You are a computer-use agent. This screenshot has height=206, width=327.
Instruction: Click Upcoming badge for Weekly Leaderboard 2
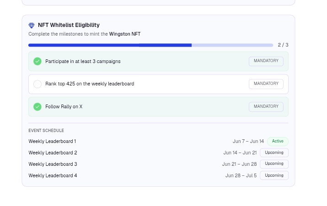tap(274, 153)
